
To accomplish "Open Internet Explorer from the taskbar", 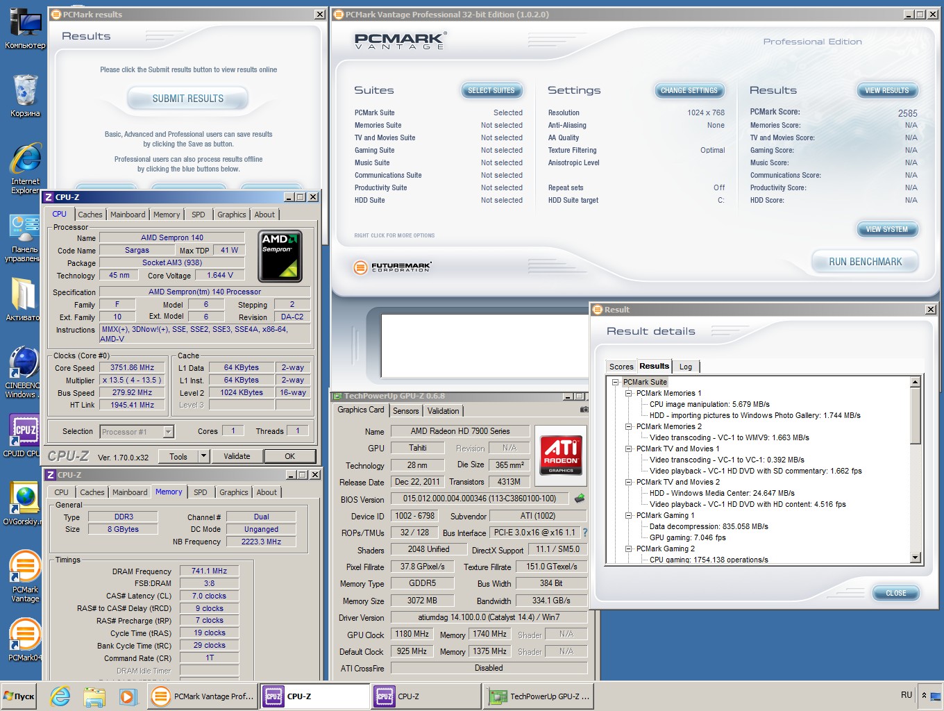I will [60, 696].
